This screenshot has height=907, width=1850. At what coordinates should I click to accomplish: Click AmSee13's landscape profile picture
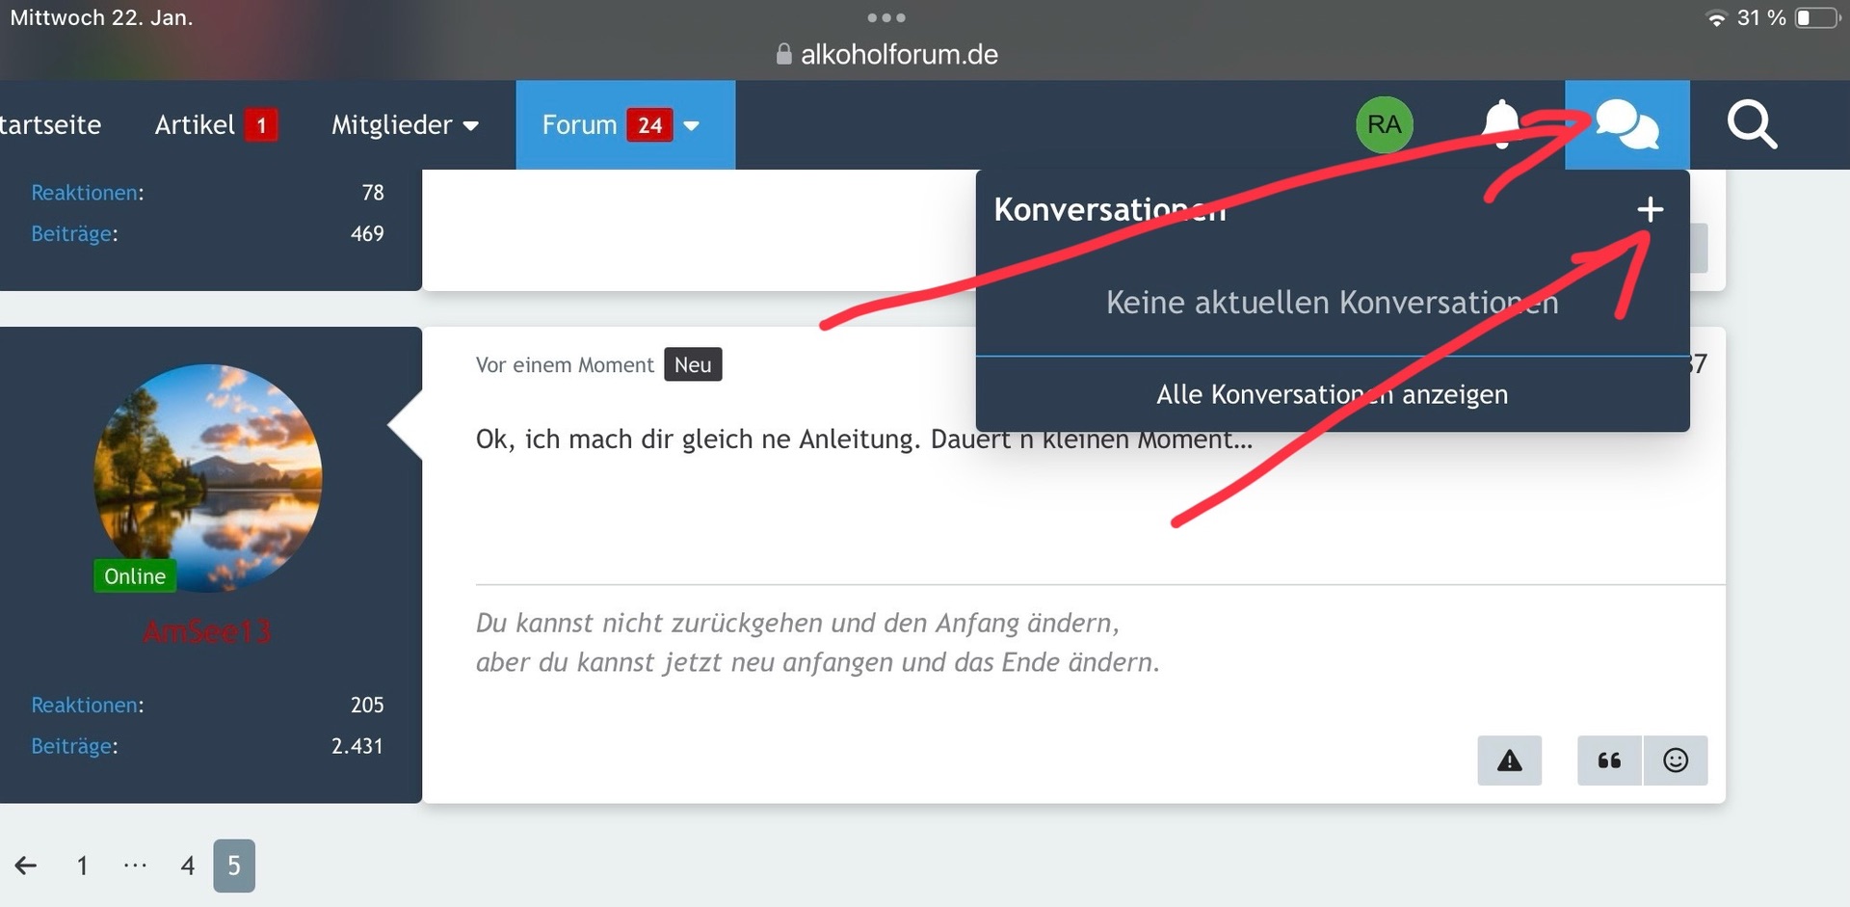207,477
